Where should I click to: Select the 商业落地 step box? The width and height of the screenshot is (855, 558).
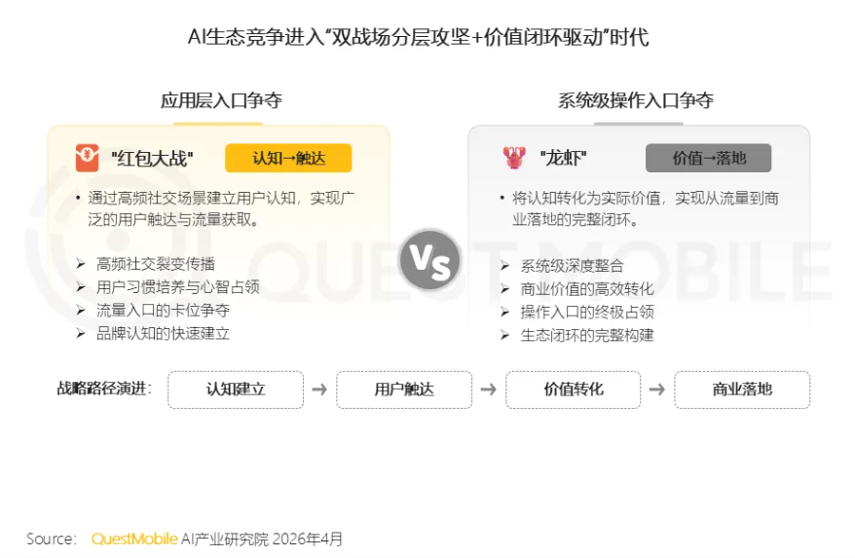tap(742, 390)
